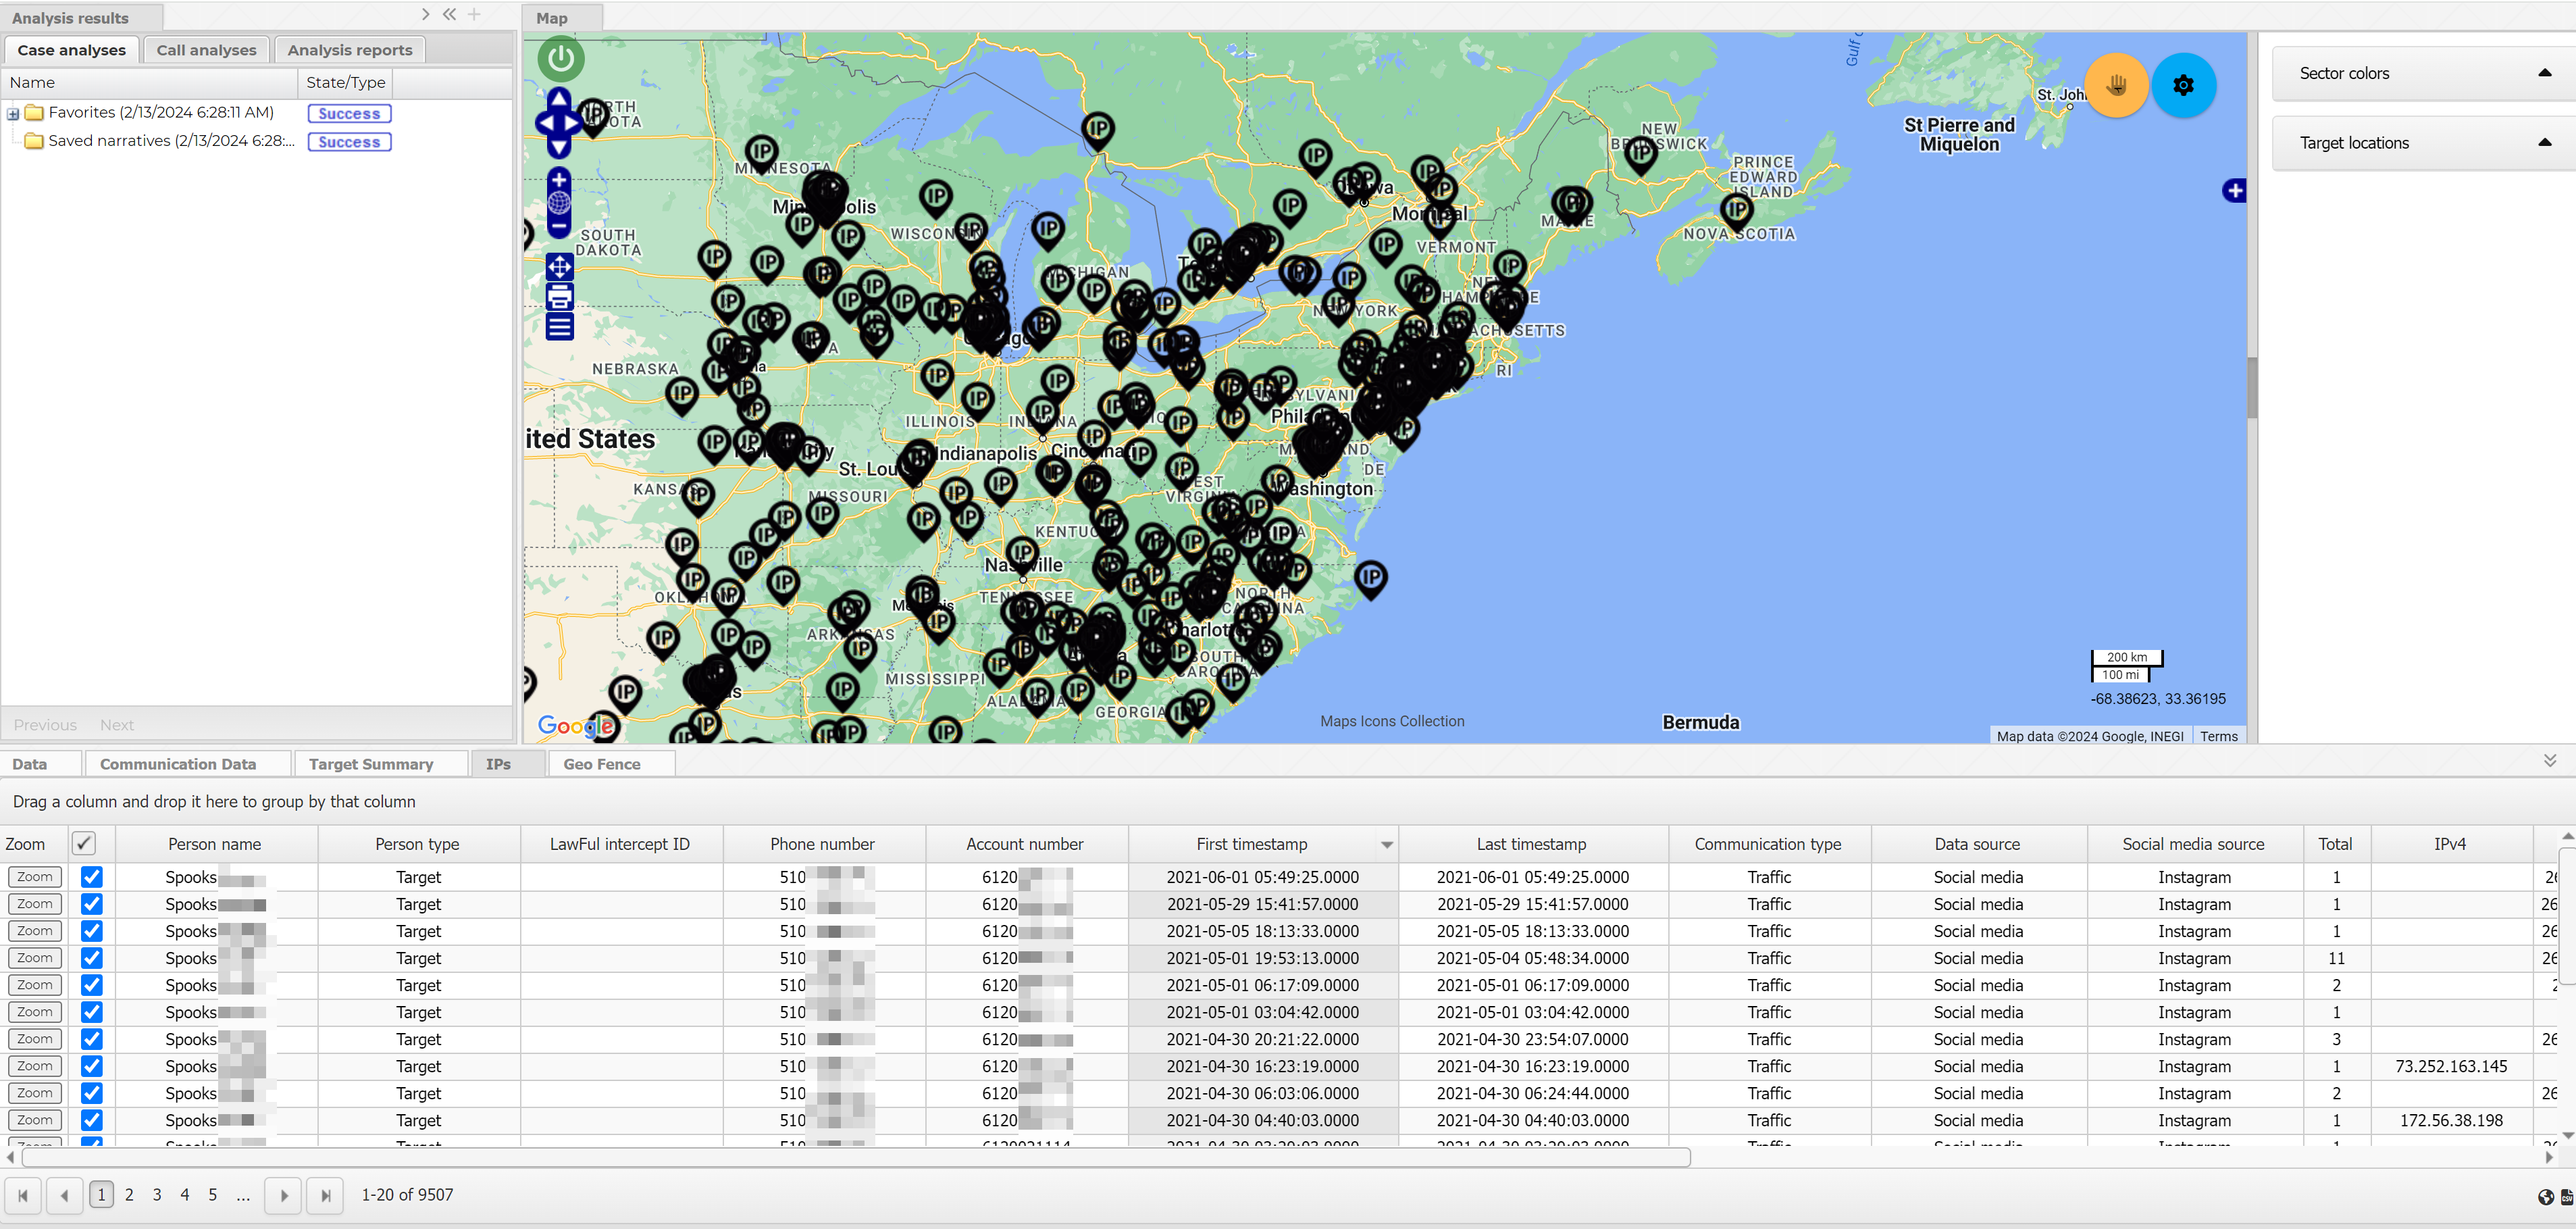Screen dimensions: 2576x1229
Task: Click Zoom button in first table row
Action: [34, 877]
